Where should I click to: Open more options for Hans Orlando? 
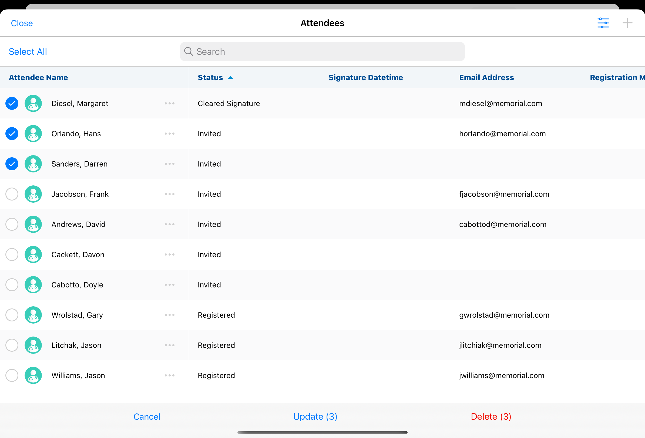pos(169,134)
